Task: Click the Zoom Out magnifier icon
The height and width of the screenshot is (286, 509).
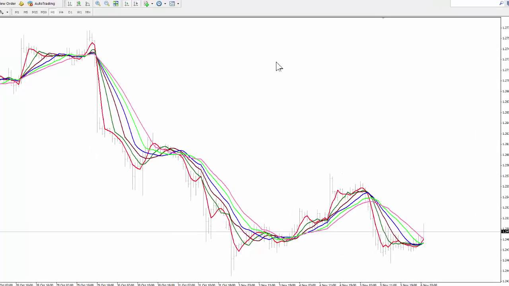Action: (107, 4)
